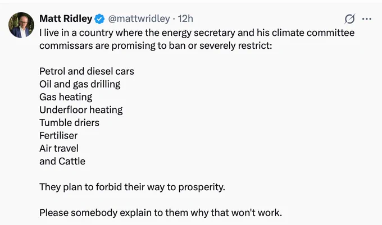The width and height of the screenshot is (382, 225).
Task: Click the Grok explain-post icon
Action: pyautogui.click(x=349, y=19)
